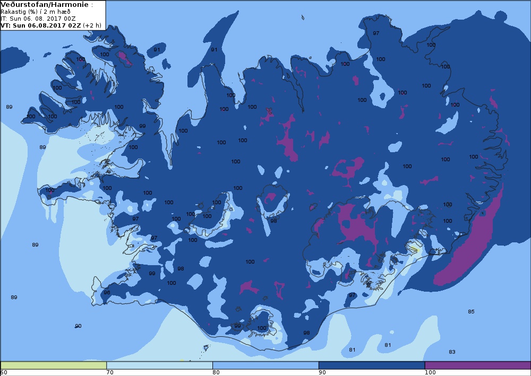This screenshot has height=376, width=531.
Task: Click the "90" humidity value over the sea
Action: (78, 326)
